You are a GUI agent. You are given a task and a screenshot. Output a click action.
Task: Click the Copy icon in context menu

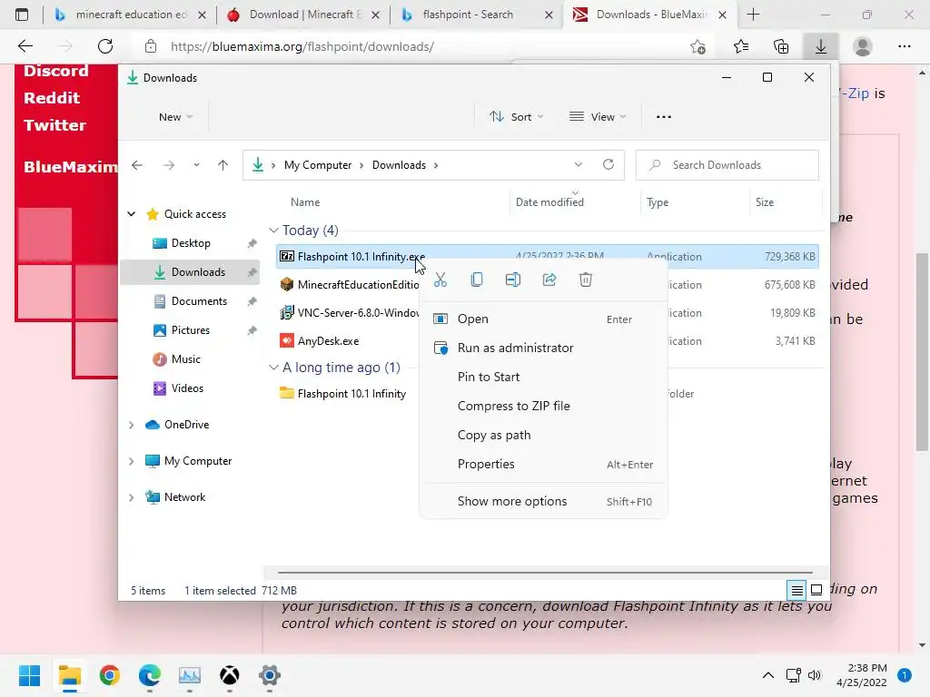476,280
